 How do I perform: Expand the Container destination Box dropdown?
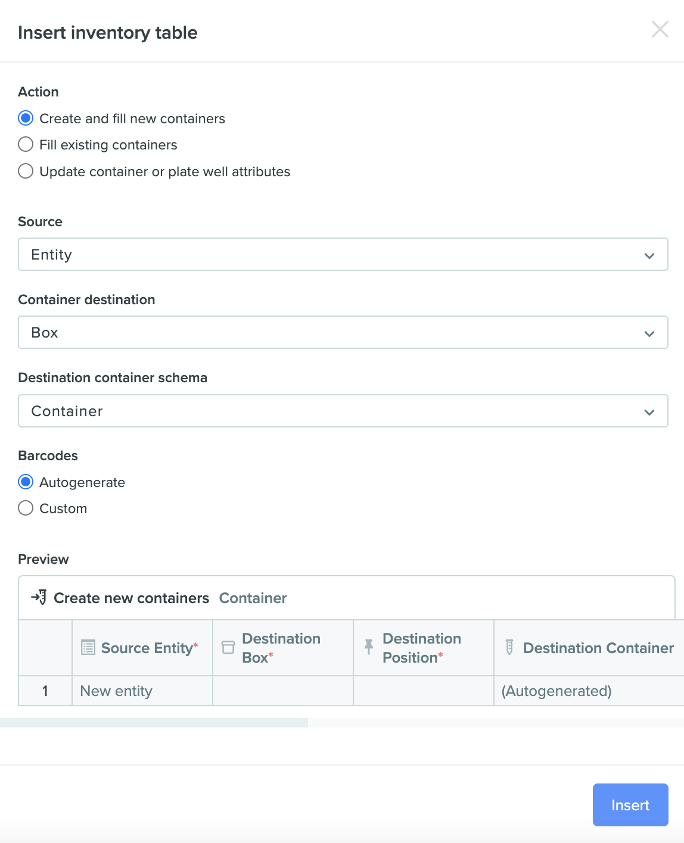click(x=343, y=332)
